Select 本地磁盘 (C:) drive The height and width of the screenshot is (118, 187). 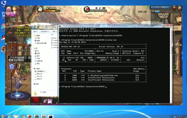(x=40, y=71)
